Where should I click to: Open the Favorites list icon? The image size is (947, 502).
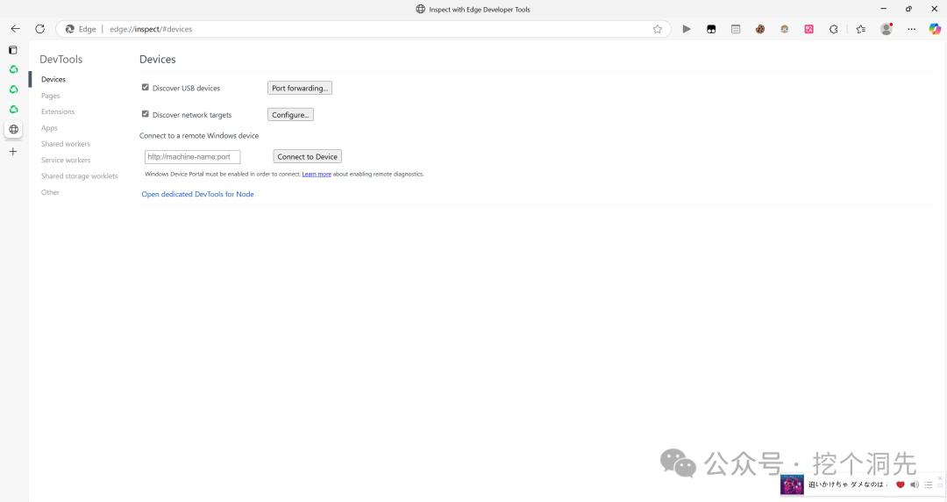click(861, 29)
